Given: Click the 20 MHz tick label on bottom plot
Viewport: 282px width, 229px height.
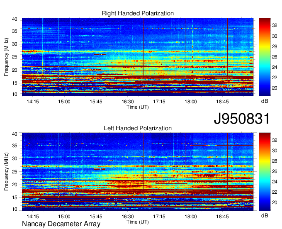Looking at the screenshot, I should coord(15,185).
